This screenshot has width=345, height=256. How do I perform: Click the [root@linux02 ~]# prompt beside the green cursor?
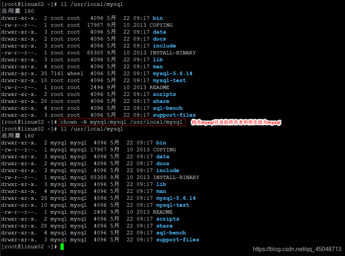point(29,247)
